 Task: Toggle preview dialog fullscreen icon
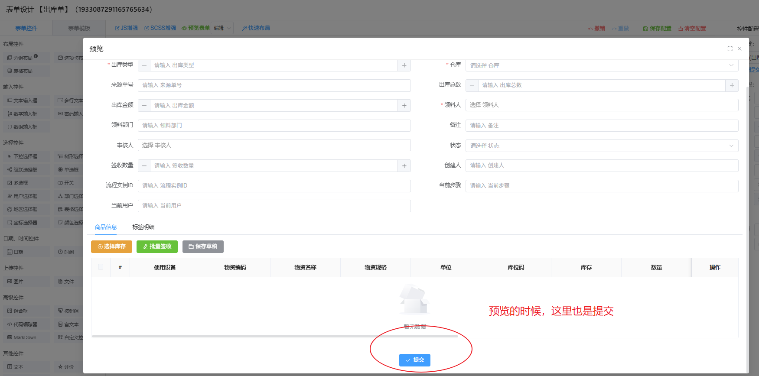[730, 49]
